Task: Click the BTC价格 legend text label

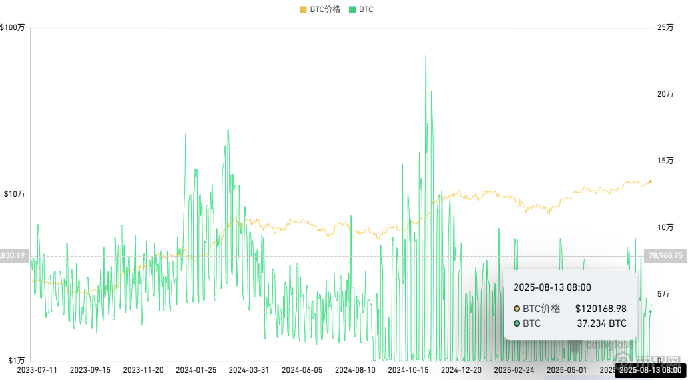Action: pos(325,10)
